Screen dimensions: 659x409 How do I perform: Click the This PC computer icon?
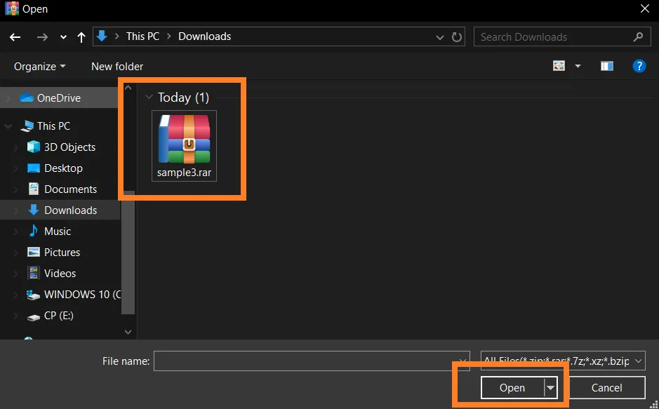click(27, 126)
